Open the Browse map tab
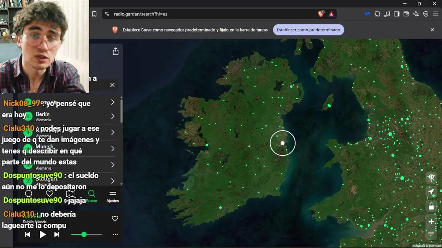Viewport: 442px width, 248px height. [x=70, y=194]
